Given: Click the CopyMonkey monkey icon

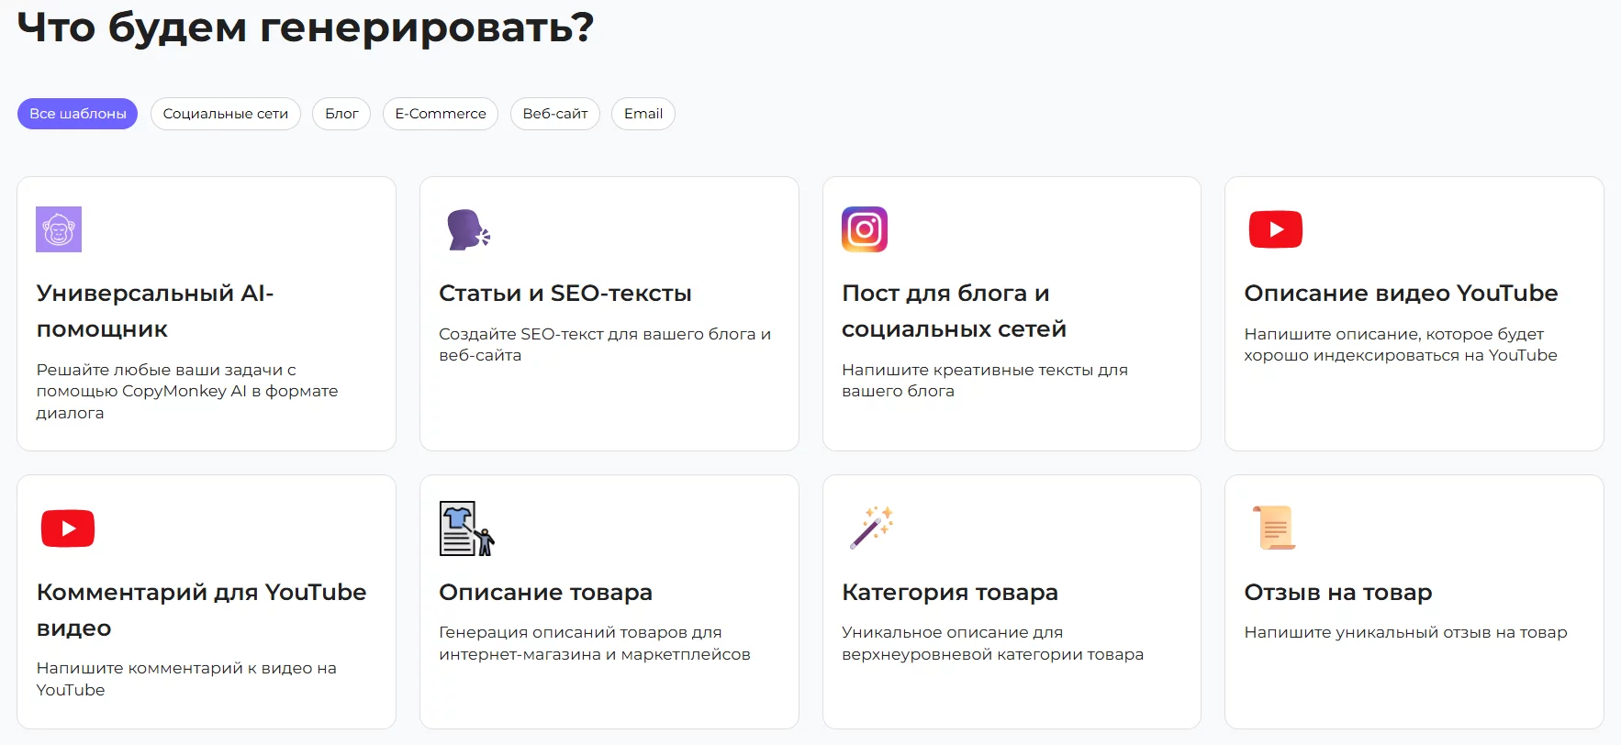Looking at the screenshot, I should coord(59,229).
